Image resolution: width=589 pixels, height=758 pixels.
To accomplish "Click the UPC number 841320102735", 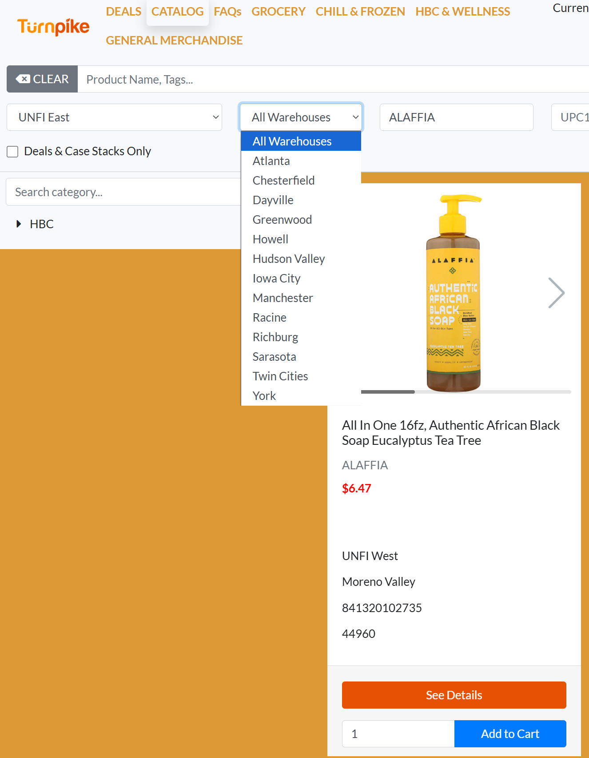I will point(382,608).
